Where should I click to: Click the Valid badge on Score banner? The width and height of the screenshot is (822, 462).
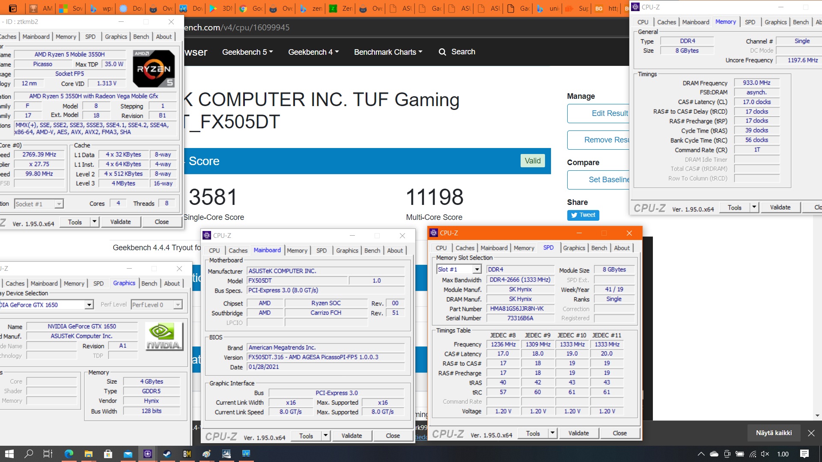coord(533,161)
